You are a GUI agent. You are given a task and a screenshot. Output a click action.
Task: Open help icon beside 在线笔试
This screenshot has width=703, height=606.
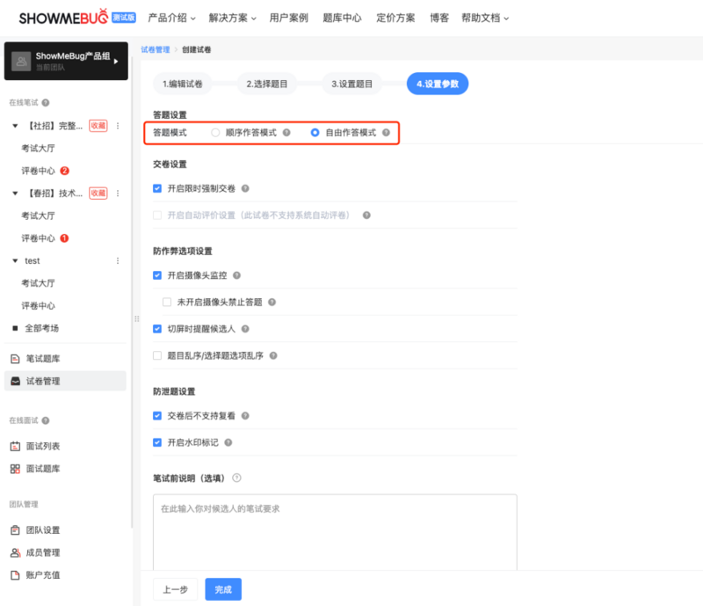tap(46, 103)
